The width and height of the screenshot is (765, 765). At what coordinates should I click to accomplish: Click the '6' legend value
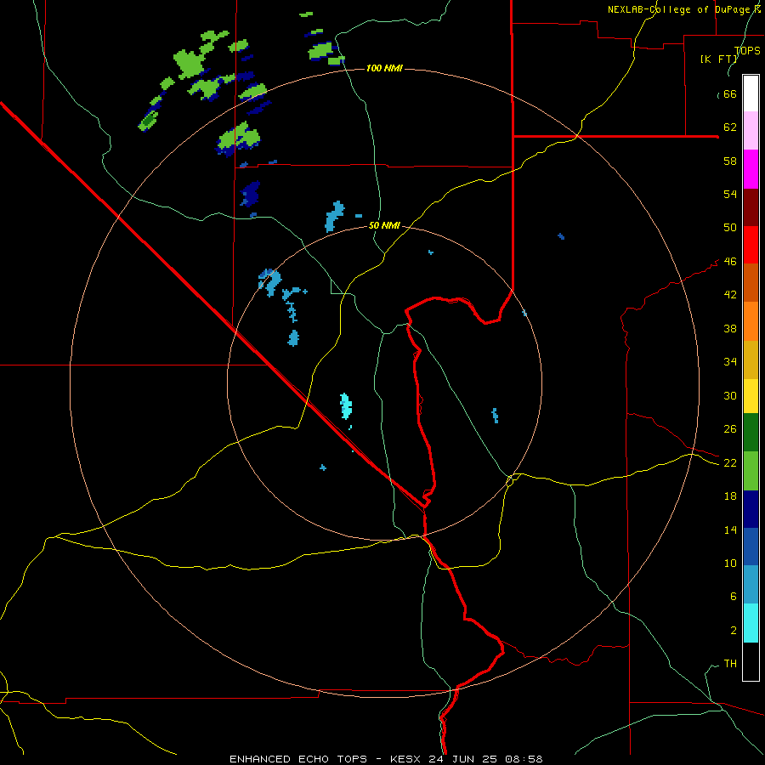(x=734, y=597)
